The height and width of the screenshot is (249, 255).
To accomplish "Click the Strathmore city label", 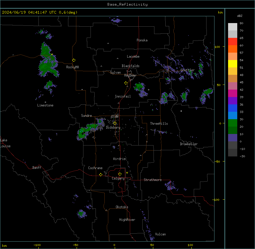I will point(153,180).
